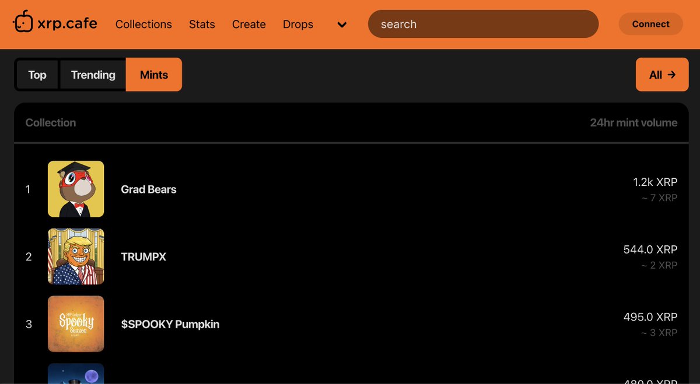Click the ~ 2 XRP price text

(x=659, y=265)
